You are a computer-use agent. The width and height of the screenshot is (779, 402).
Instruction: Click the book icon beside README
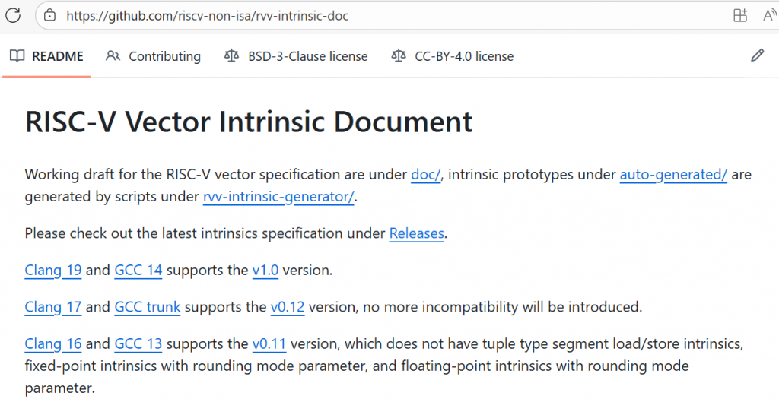tap(17, 56)
